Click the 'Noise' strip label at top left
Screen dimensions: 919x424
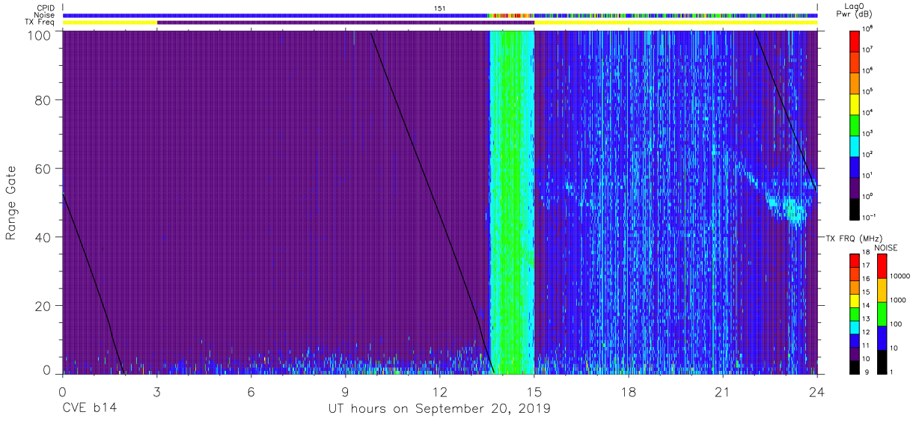click(44, 15)
